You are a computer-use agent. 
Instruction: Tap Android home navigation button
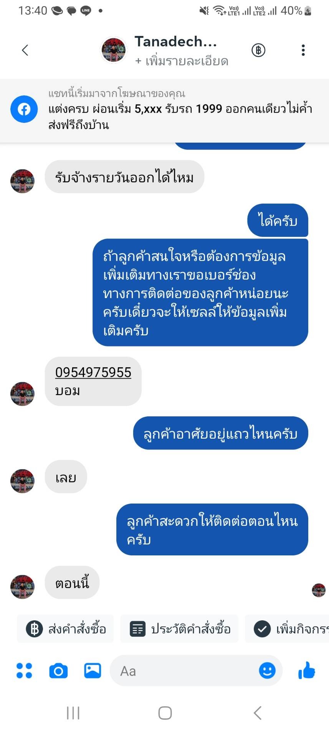tap(165, 713)
